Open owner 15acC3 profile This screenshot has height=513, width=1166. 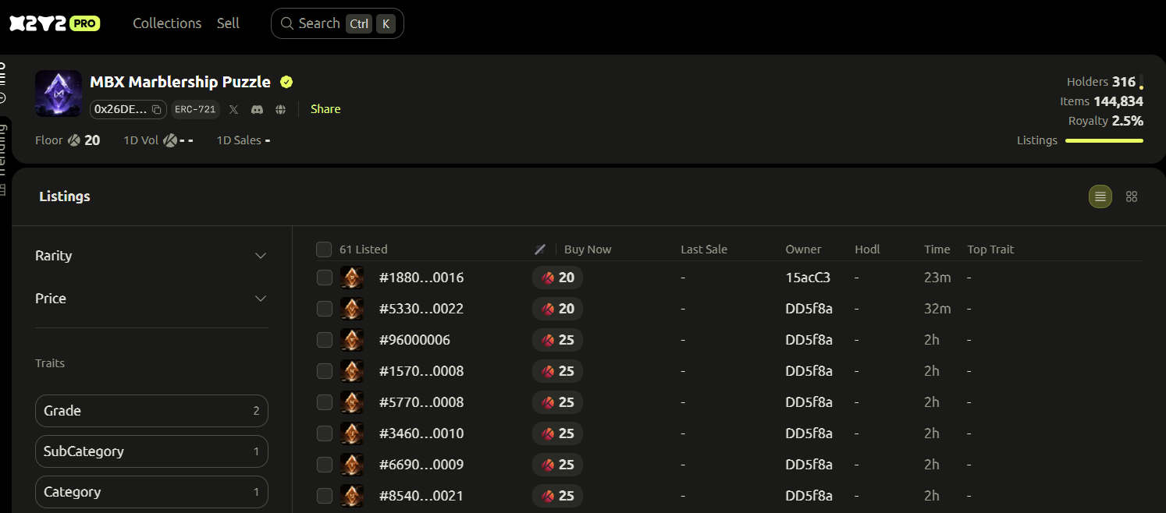point(808,278)
